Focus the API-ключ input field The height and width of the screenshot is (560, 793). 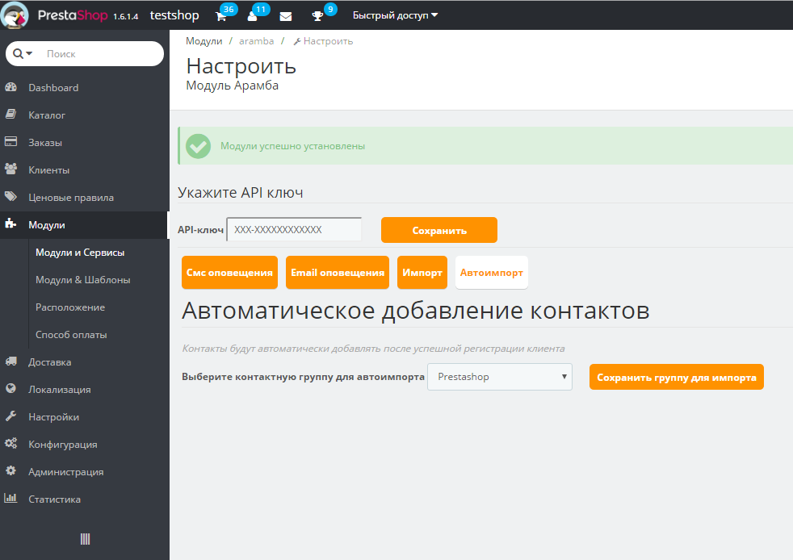294,229
